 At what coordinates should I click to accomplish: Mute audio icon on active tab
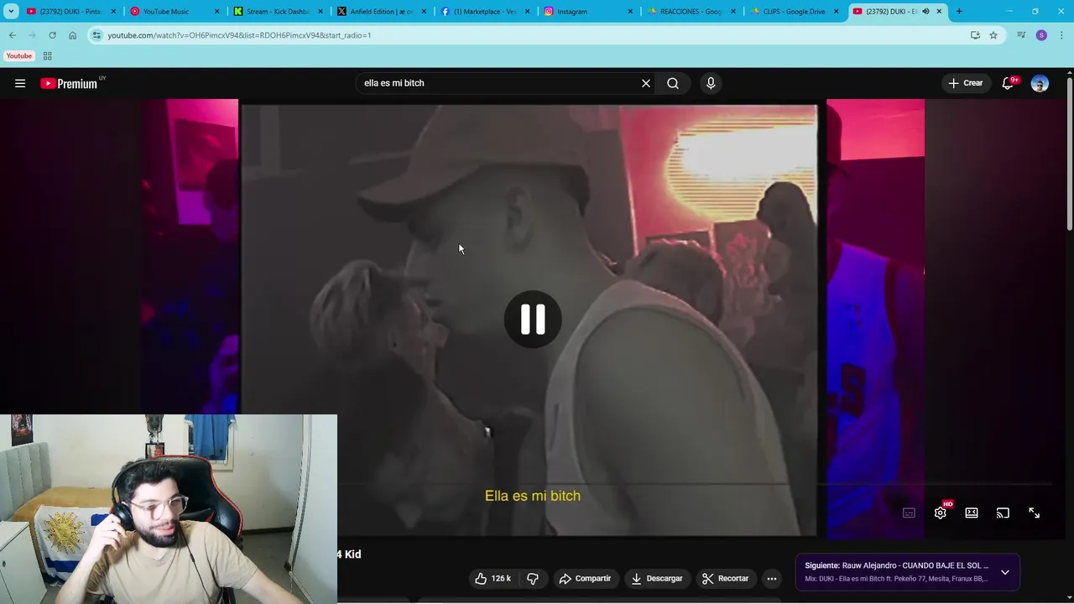[x=925, y=12]
